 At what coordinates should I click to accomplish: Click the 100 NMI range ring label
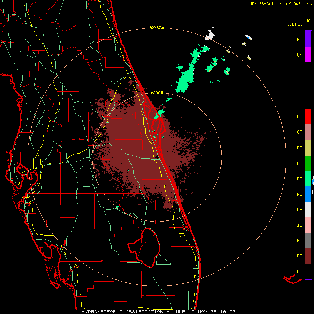pos(157,28)
